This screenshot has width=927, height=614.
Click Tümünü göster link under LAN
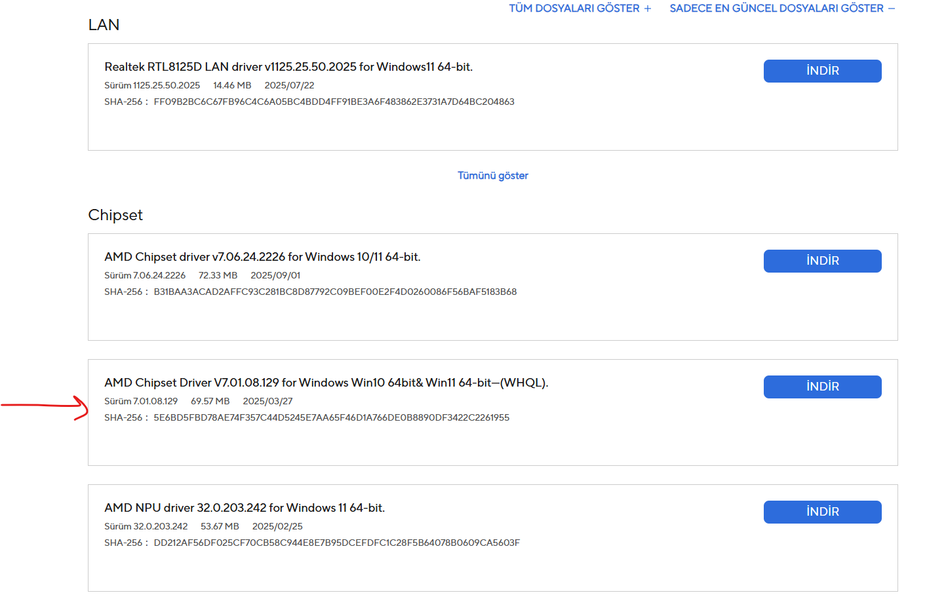pyautogui.click(x=493, y=176)
